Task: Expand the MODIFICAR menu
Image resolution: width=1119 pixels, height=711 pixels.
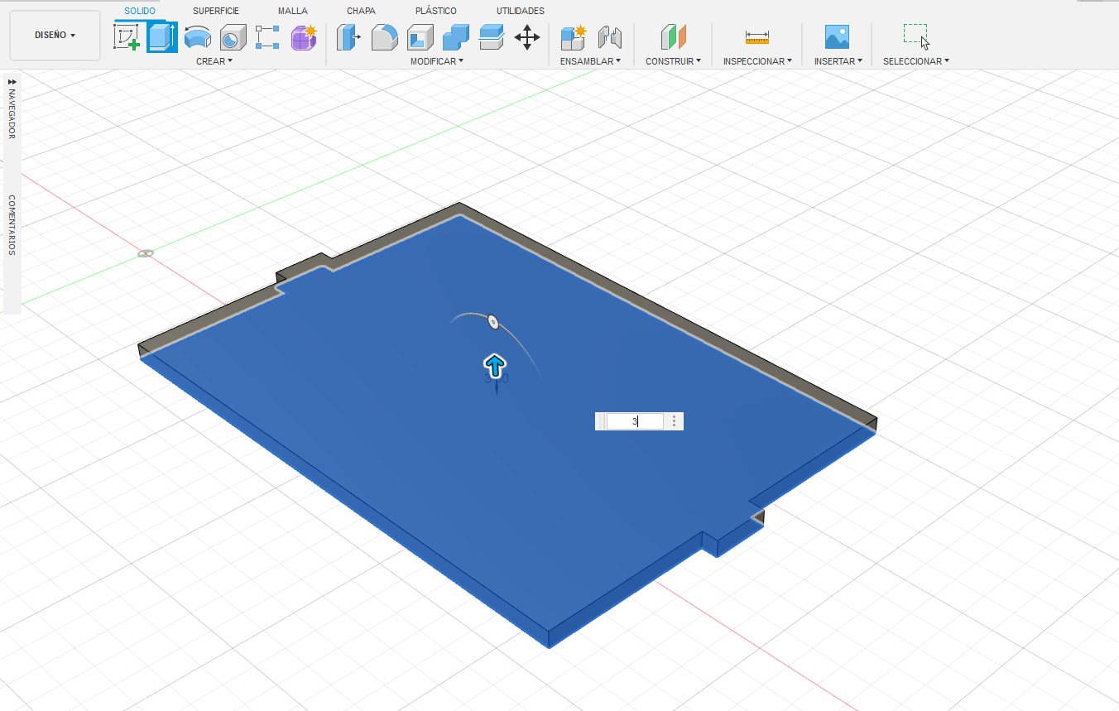Action: (437, 61)
